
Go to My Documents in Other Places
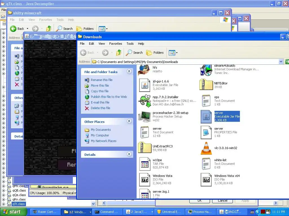coord(101,130)
